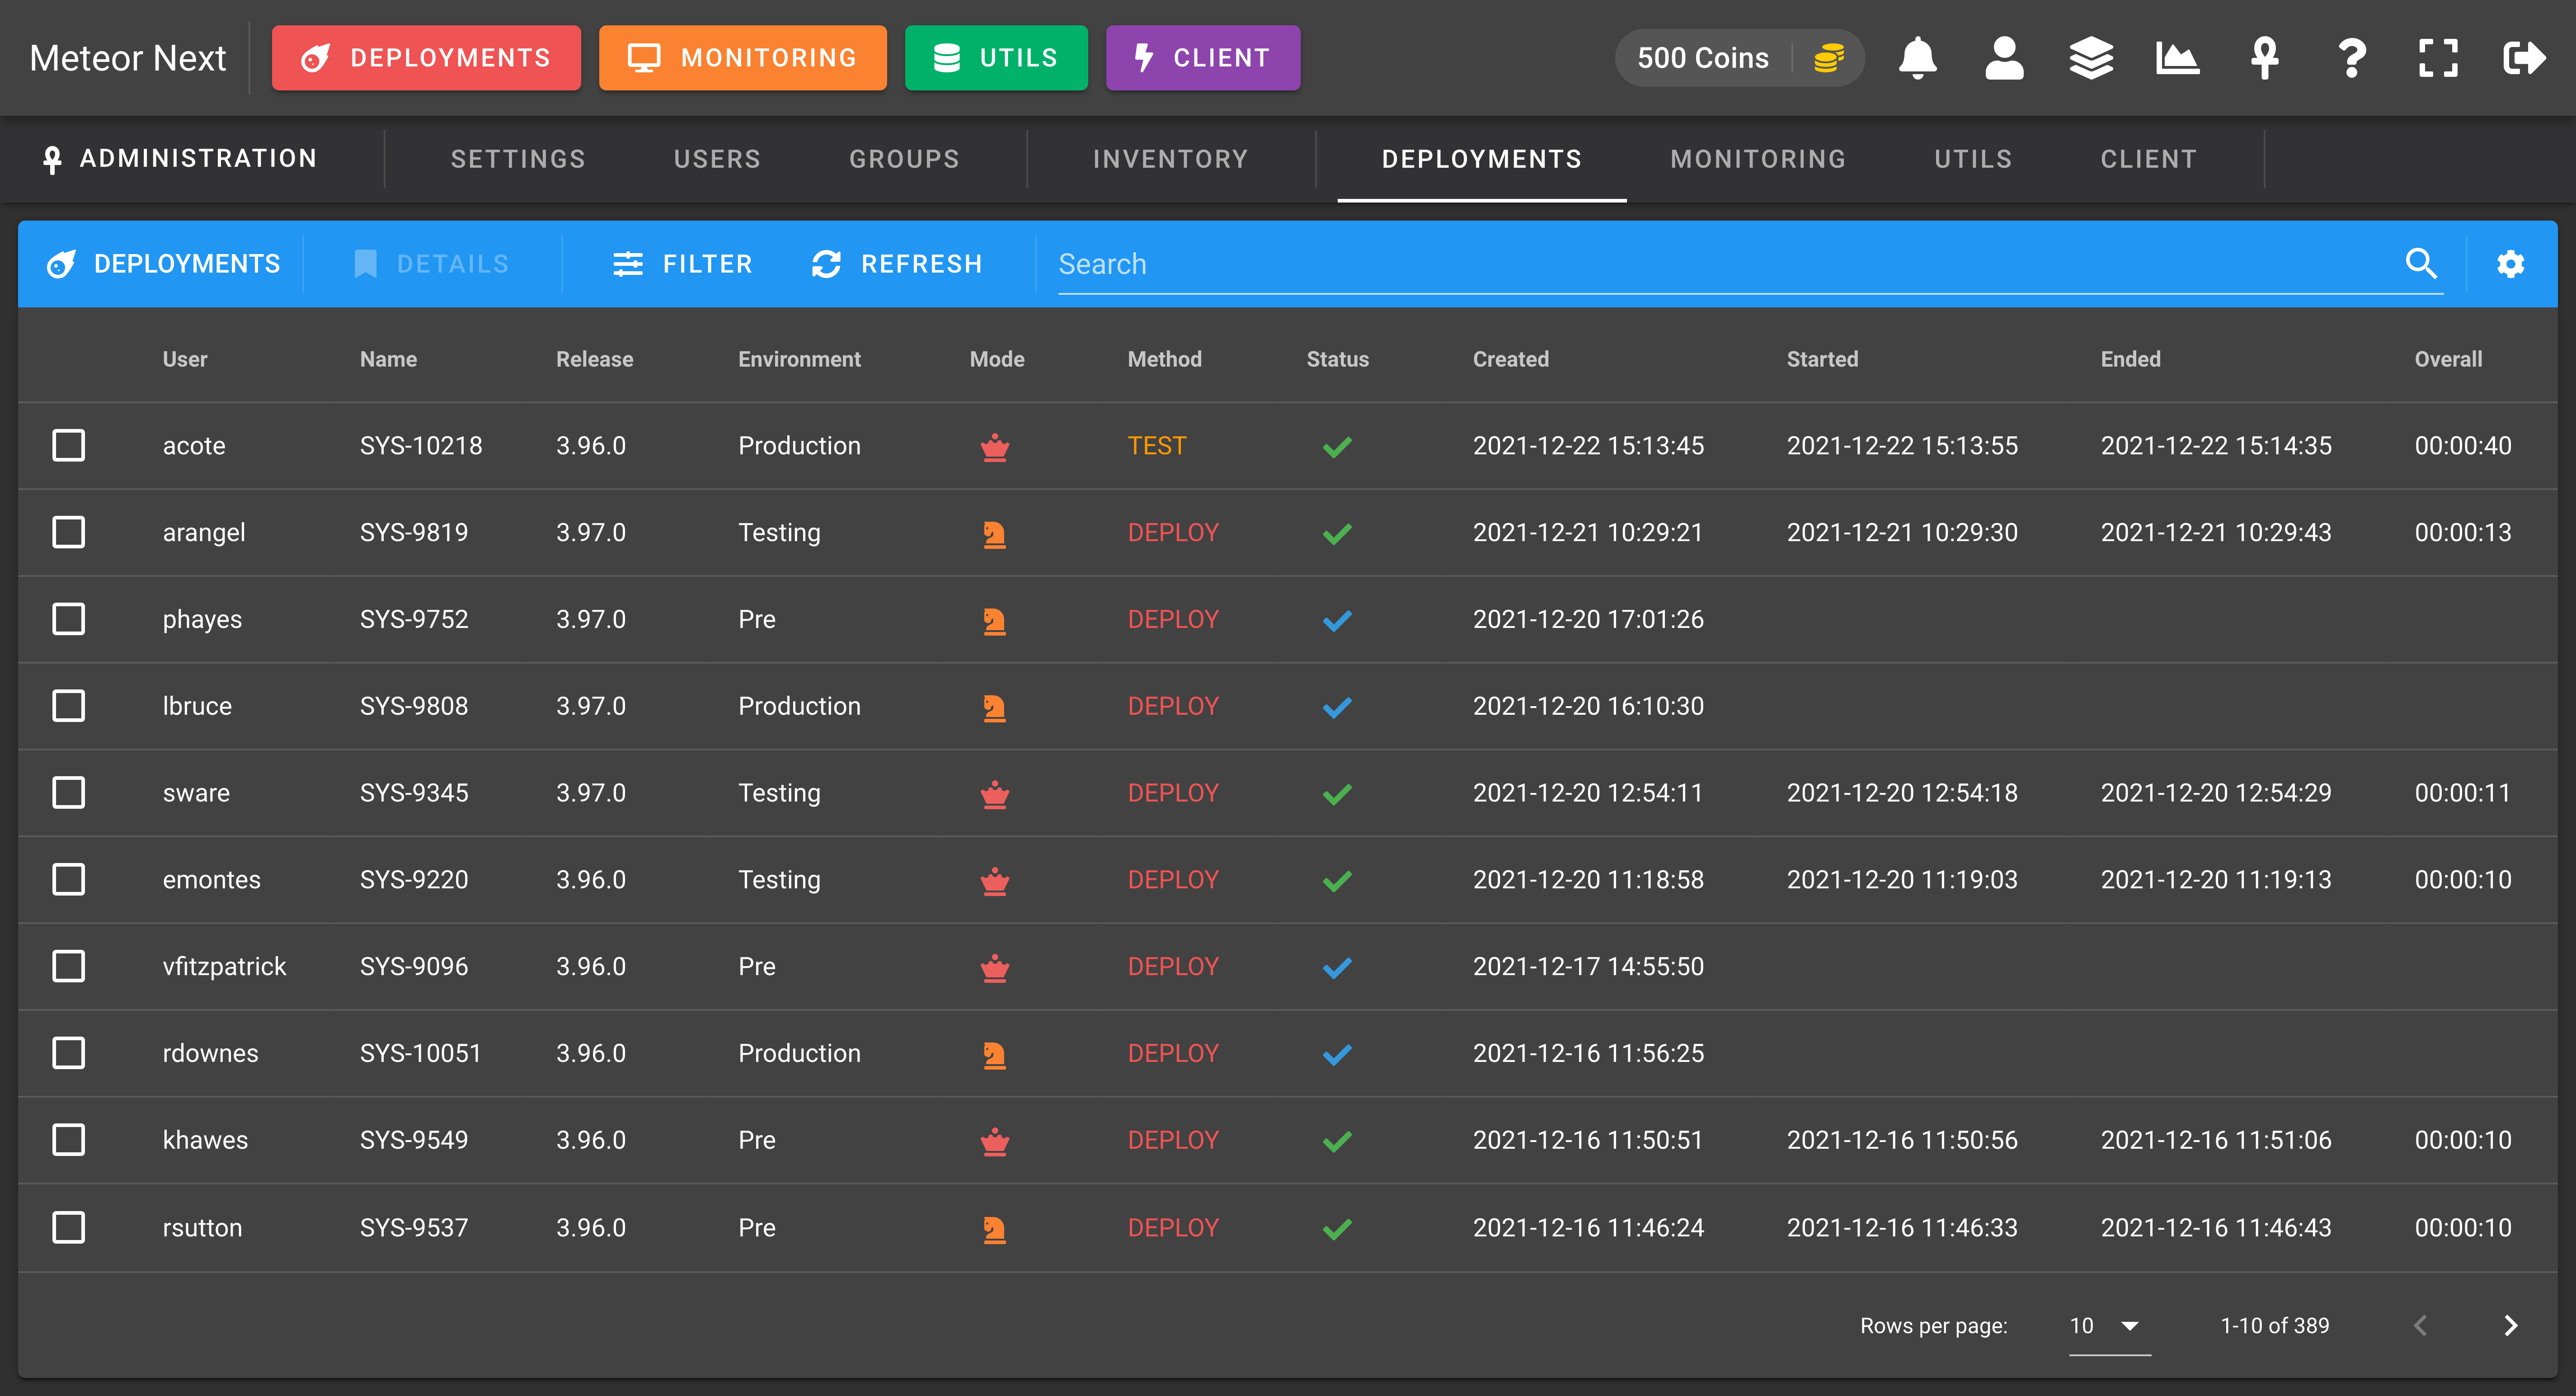Open the chart statistics icon
This screenshot has height=1396, width=2576.
point(2177,58)
